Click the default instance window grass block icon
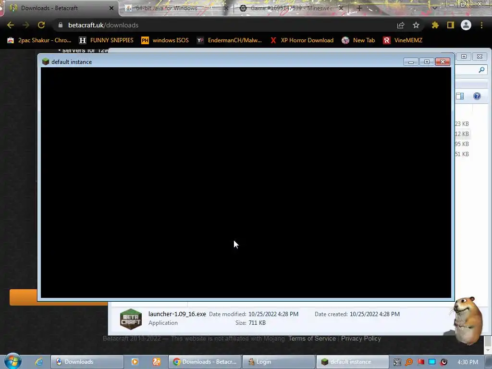 [x=46, y=61]
